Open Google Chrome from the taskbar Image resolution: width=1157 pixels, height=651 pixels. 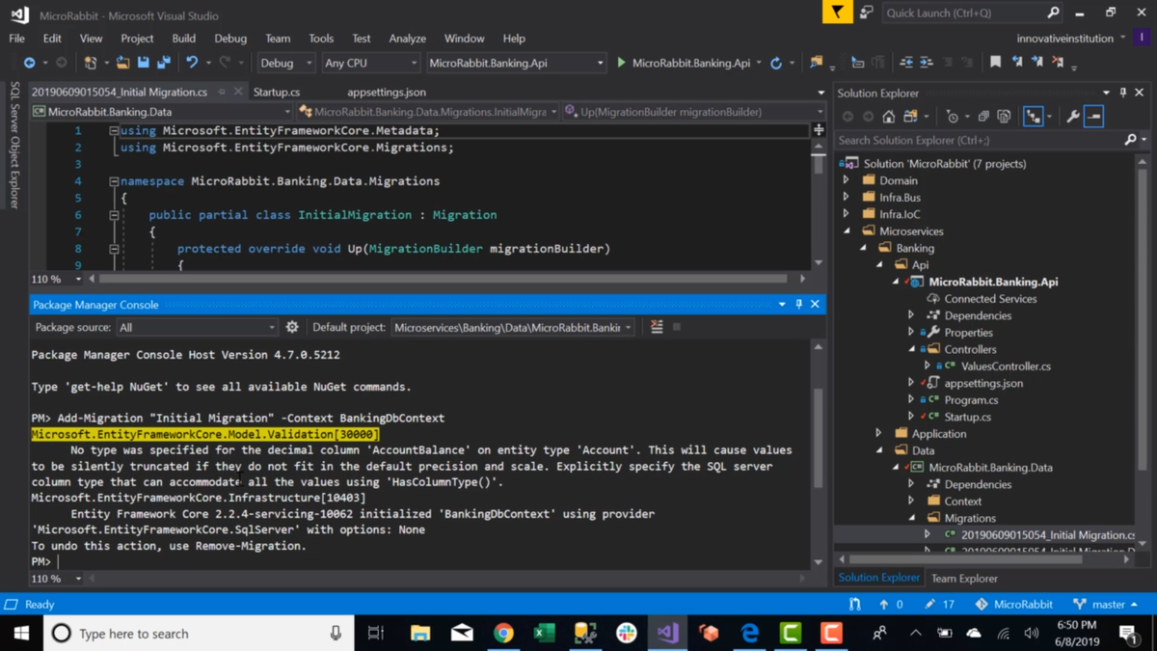coord(503,633)
